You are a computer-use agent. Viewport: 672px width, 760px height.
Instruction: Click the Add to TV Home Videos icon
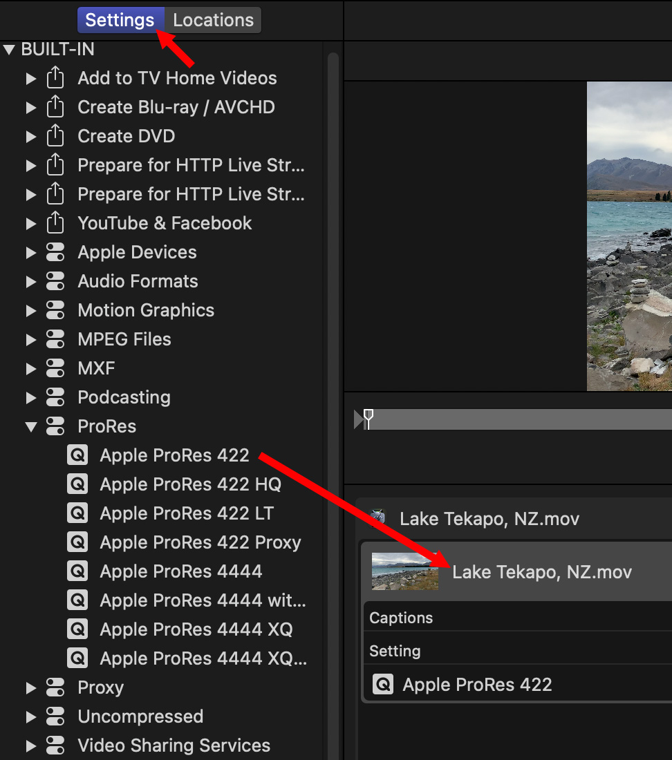[x=55, y=78]
